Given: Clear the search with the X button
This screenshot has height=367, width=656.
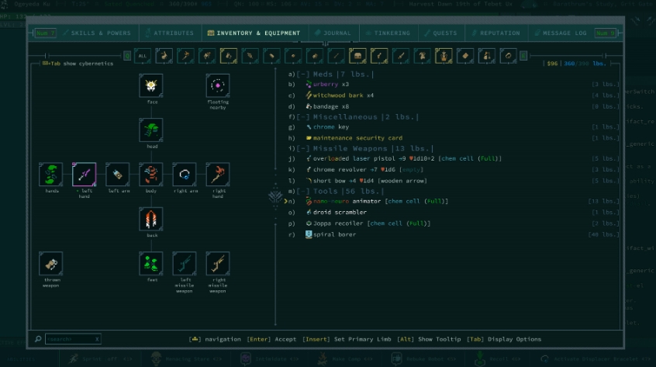Looking at the screenshot, I should [x=97, y=339].
